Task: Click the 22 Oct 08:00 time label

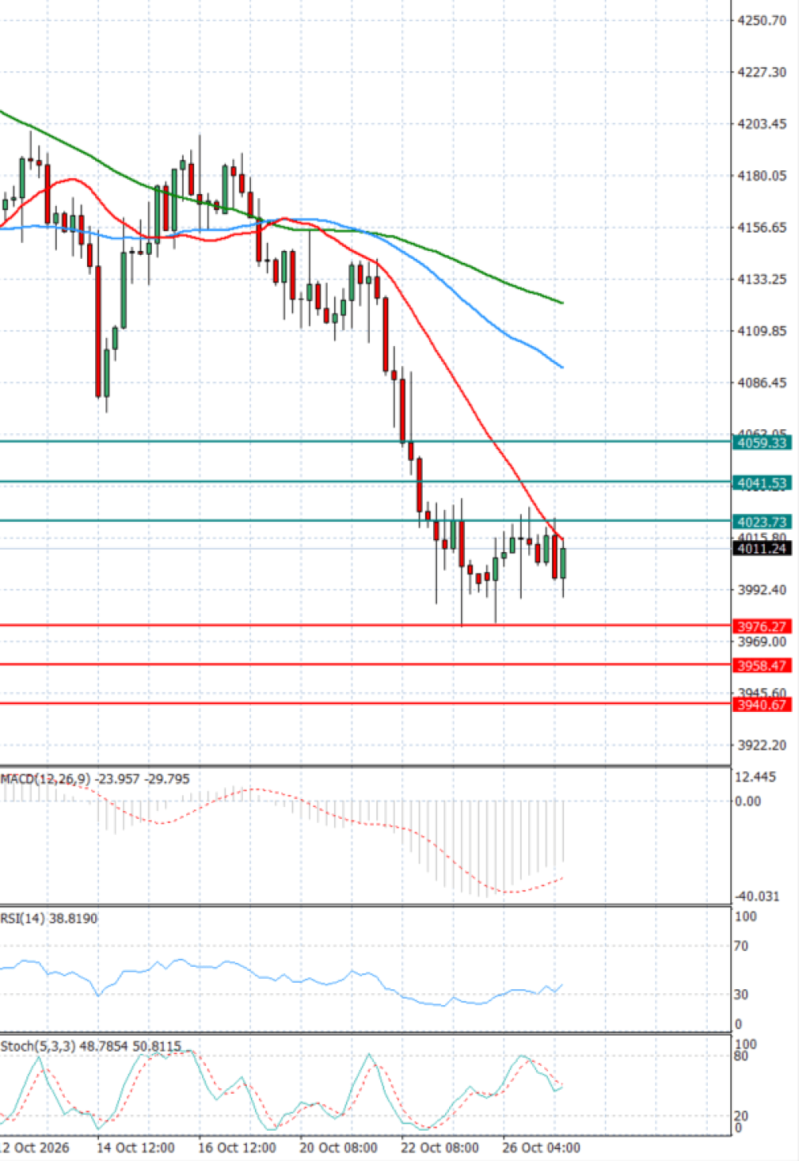Action: click(439, 1147)
